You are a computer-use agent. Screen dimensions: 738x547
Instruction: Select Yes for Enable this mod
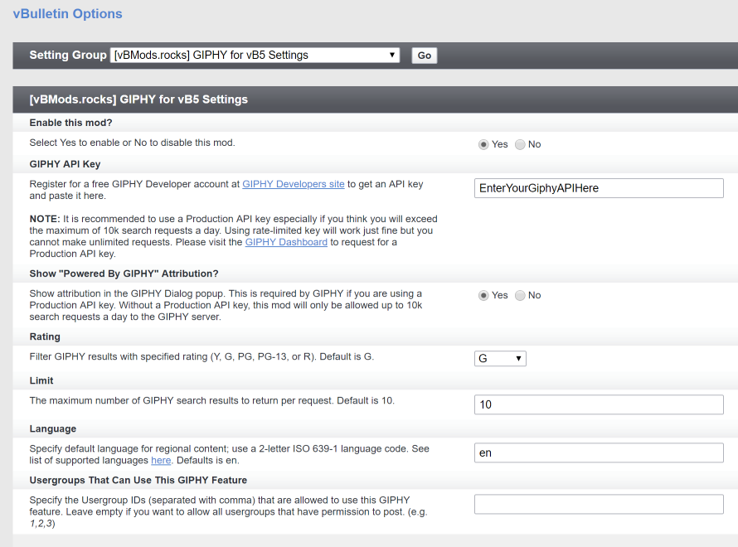(483, 144)
